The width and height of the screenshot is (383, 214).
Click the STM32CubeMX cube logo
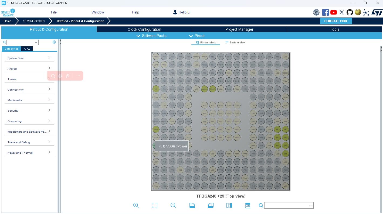(x=8, y=13)
